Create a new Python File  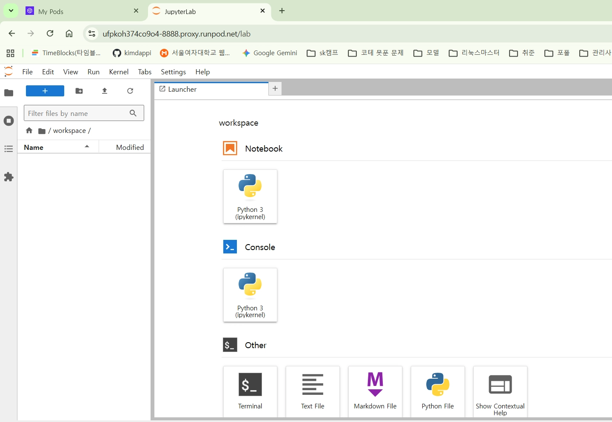438,392
